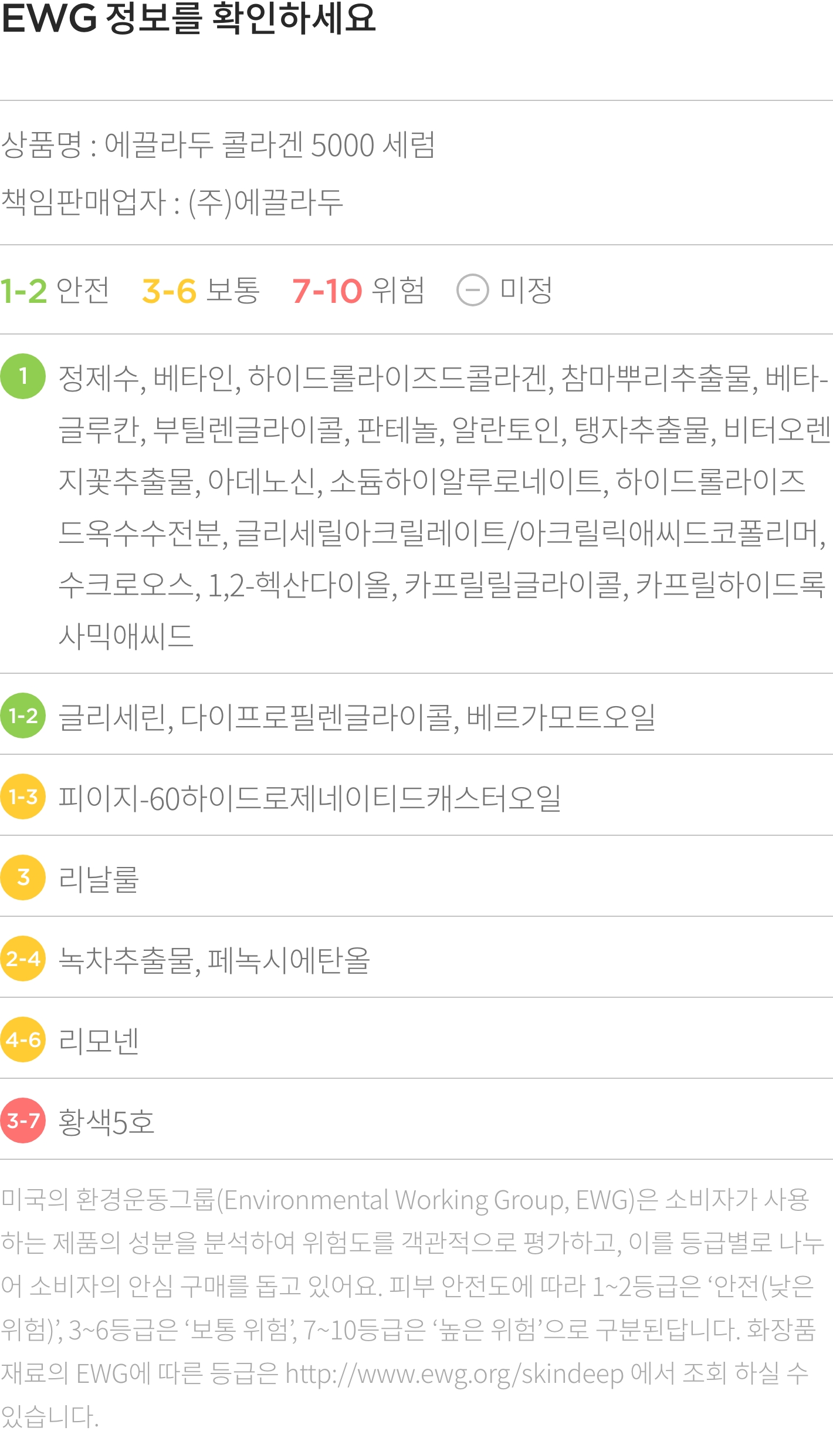Click the 책임판매업자 (주)에끌라두 text
The width and height of the screenshot is (833, 1431).
coord(171,203)
